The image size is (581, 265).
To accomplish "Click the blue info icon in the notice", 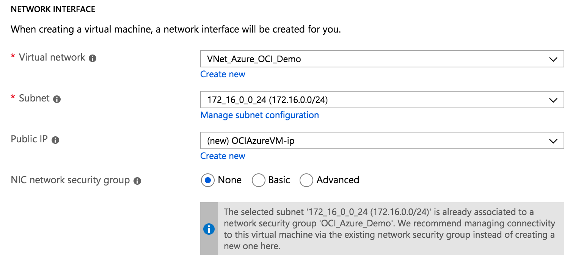I will coord(209,229).
